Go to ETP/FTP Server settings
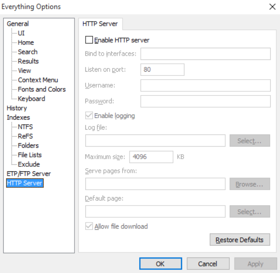This screenshot has width=280, height=273. [x=29, y=174]
